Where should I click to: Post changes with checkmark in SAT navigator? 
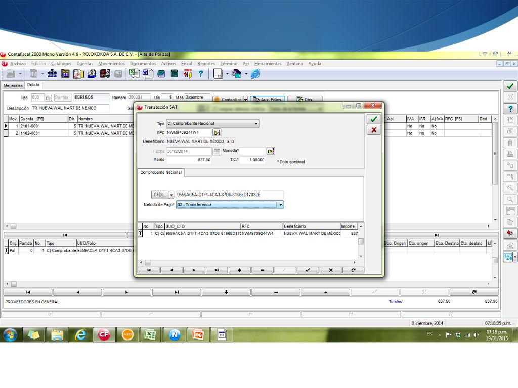(308, 270)
